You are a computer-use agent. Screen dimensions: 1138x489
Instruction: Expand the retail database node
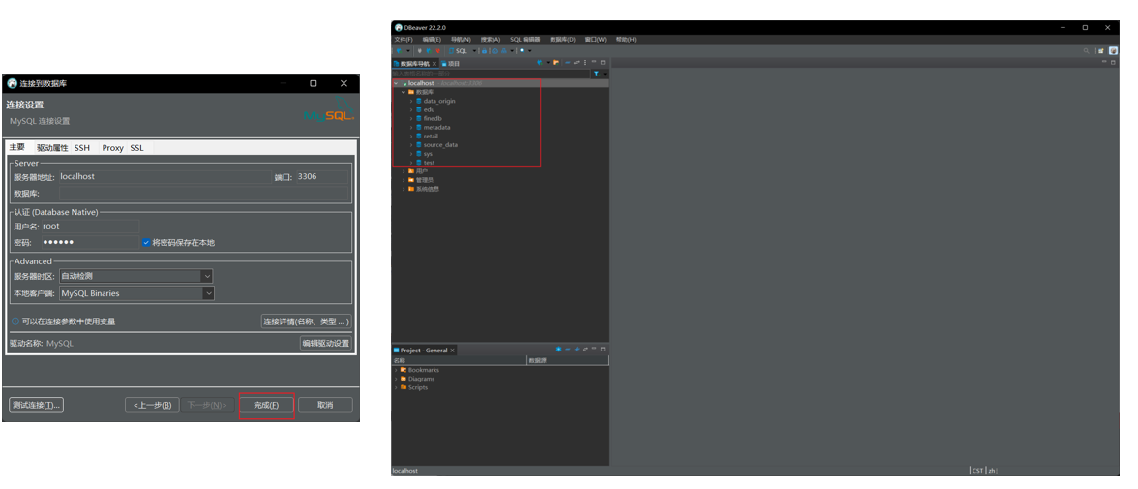[410, 136]
